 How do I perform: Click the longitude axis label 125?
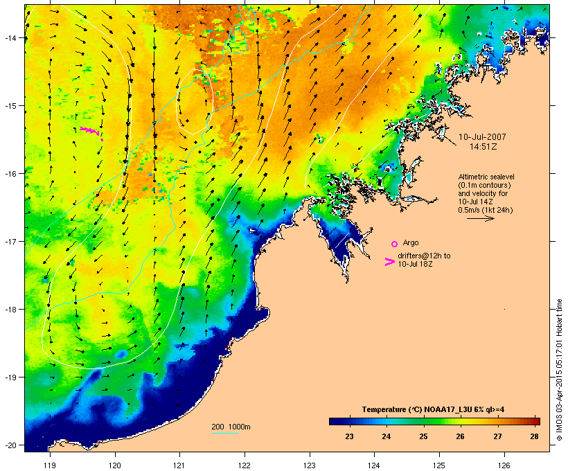click(439, 465)
